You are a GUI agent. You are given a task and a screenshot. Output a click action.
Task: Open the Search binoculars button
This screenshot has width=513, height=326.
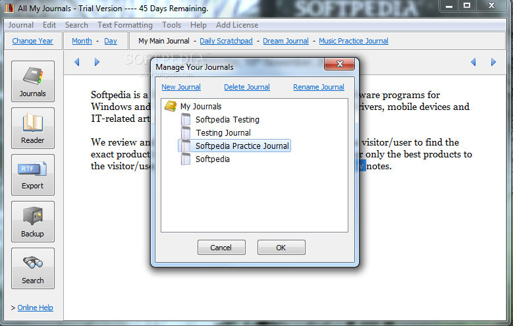coord(33,269)
